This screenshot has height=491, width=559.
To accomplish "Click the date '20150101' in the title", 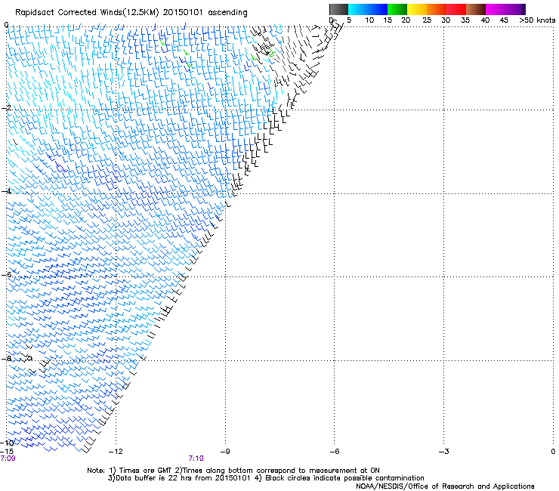I will (183, 12).
